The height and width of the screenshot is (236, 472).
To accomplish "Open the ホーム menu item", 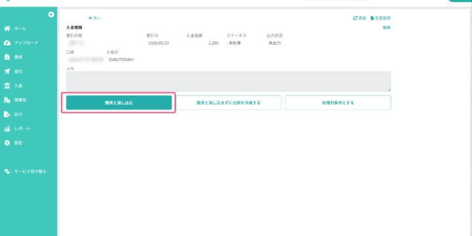I will point(20,29).
